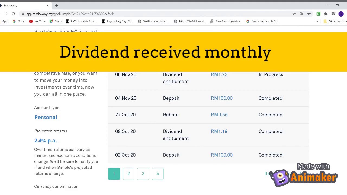Viewport: 347px width, 195px height.
Task: Click Completed status for 27 Oct 20
Action: 271,115
